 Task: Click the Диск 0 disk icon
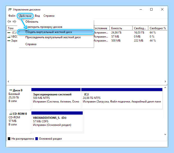coord(11,90)
